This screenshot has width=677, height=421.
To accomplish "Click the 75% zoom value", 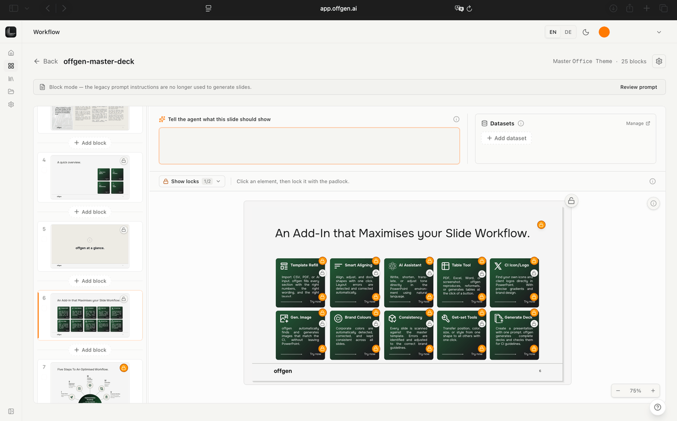I will 635,391.
